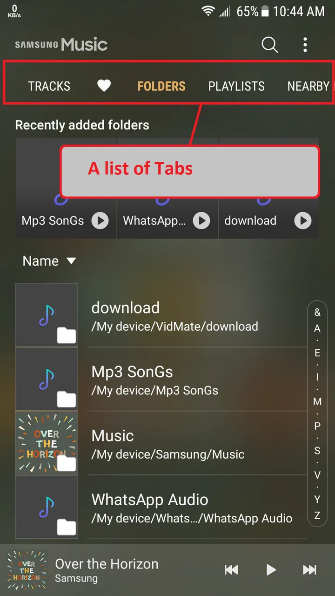This screenshot has width=335, height=596.
Task: Play the Mp3 SonGs recent folder
Action: [x=100, y=221]
